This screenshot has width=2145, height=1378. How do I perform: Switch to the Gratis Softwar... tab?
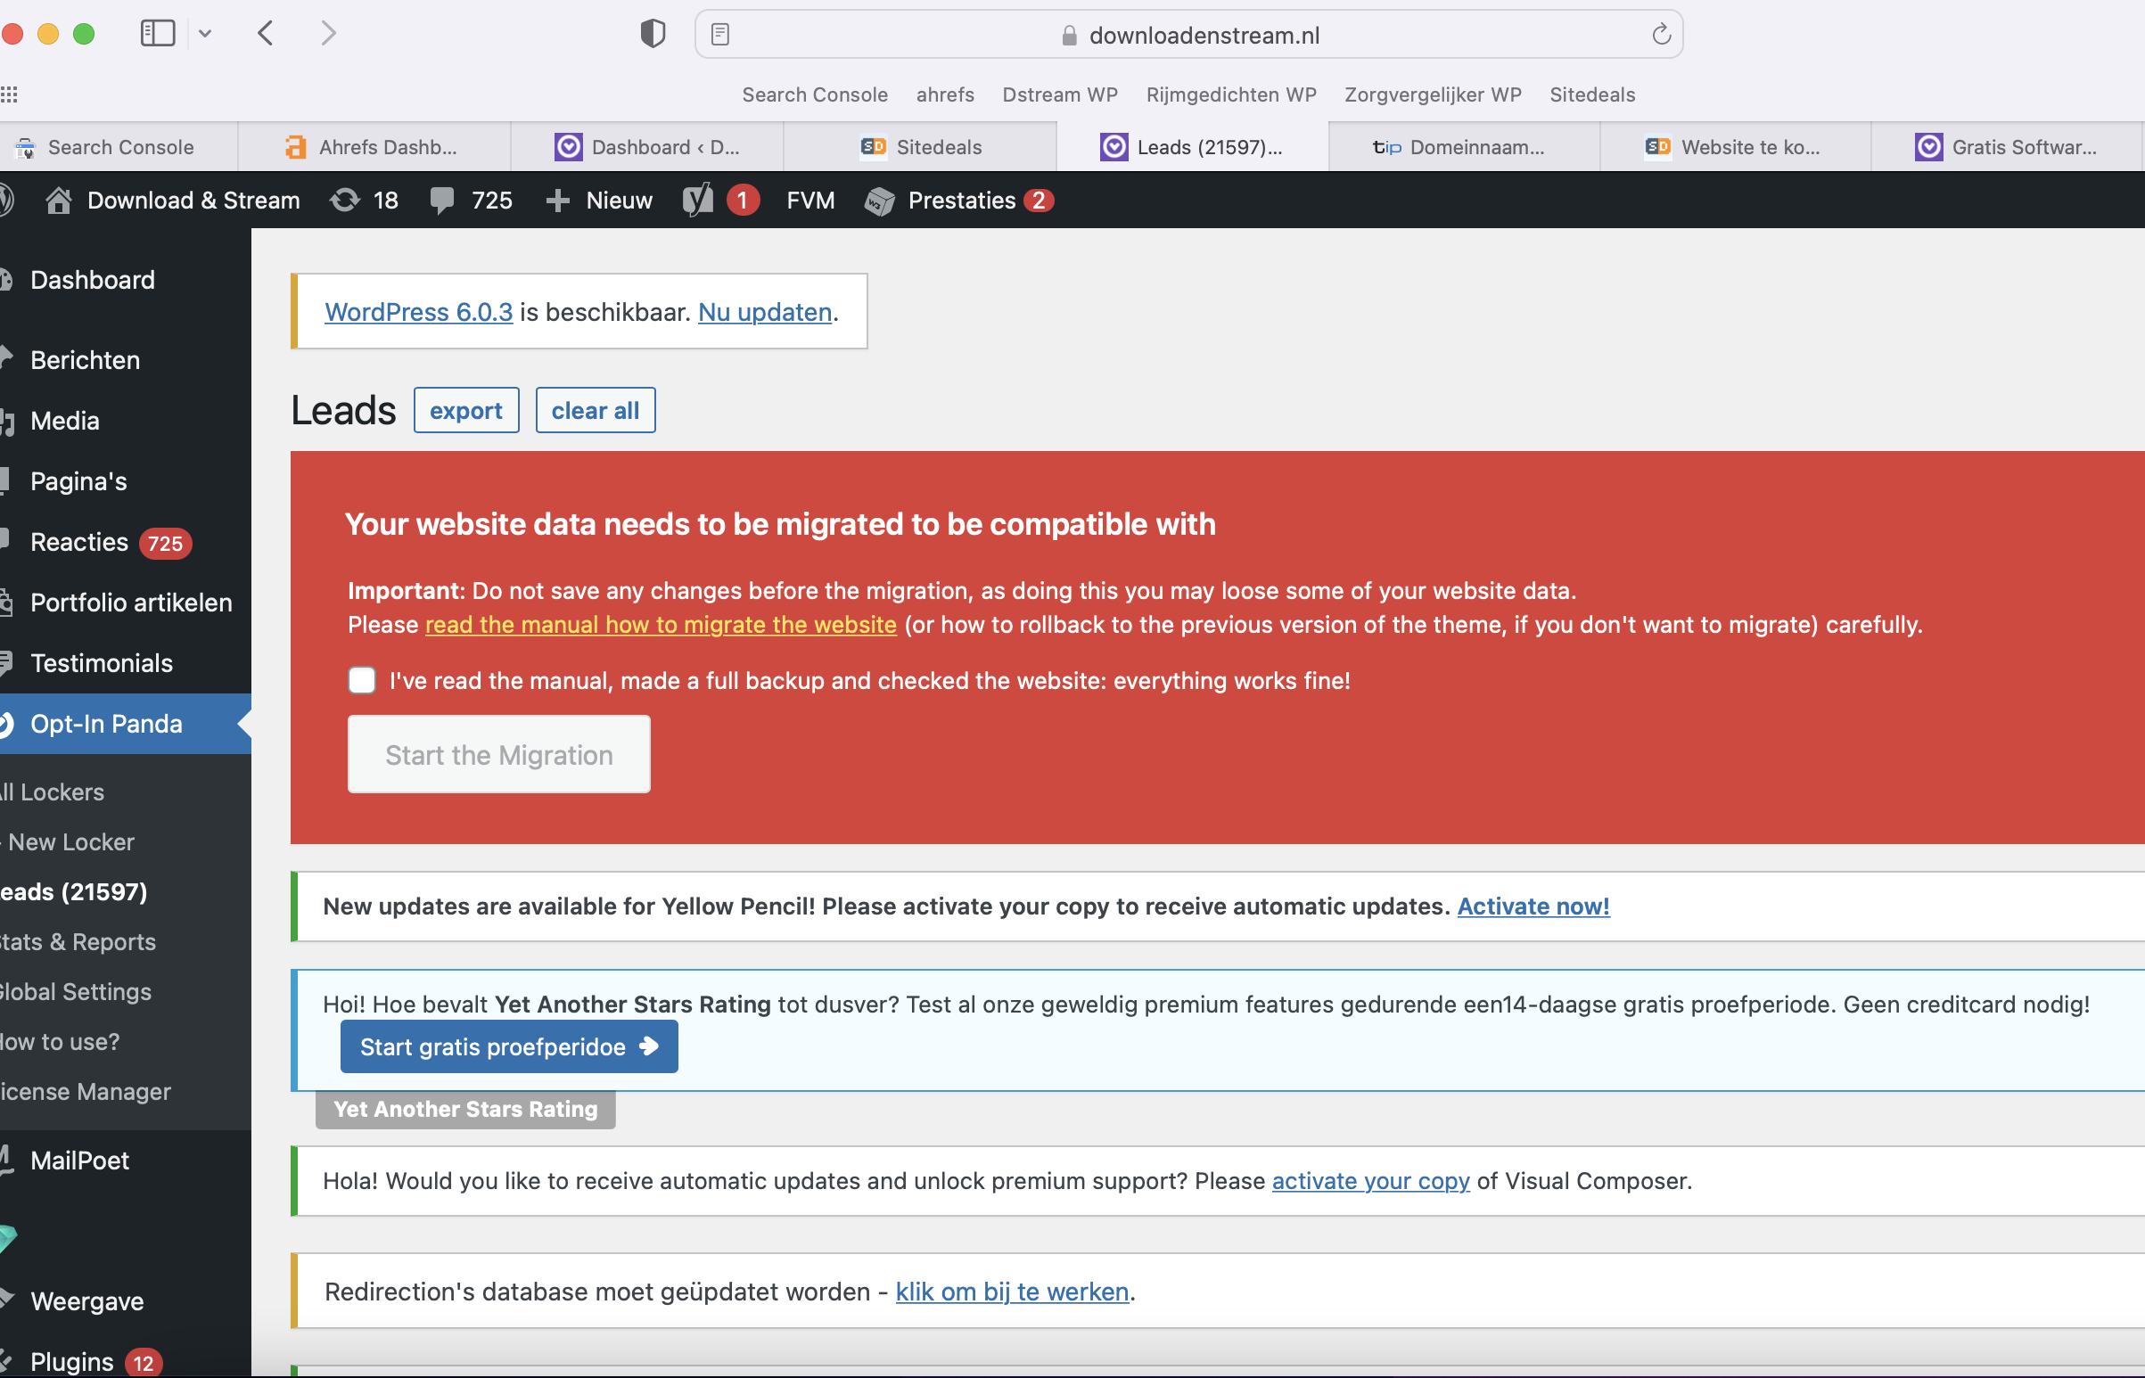pyautogui.click(x=2006, y=147)
